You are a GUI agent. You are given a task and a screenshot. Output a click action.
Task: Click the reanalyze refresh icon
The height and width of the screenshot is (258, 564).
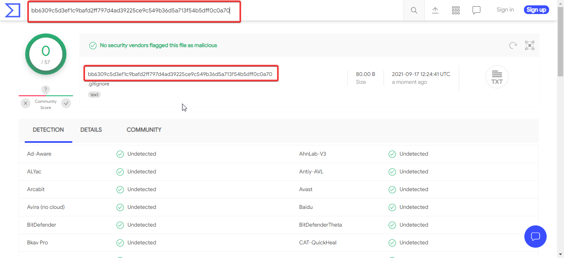click(513, 45)
